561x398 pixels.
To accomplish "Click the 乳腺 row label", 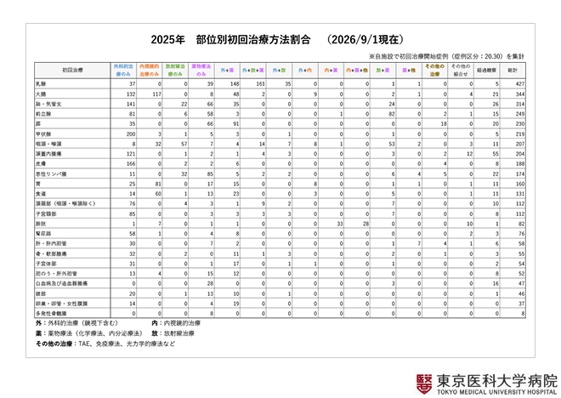I will pyautogui.click(x=41, y=83).
